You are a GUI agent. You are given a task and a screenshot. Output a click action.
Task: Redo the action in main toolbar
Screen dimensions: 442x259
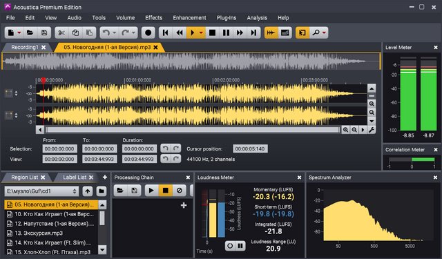coord(125,32)
